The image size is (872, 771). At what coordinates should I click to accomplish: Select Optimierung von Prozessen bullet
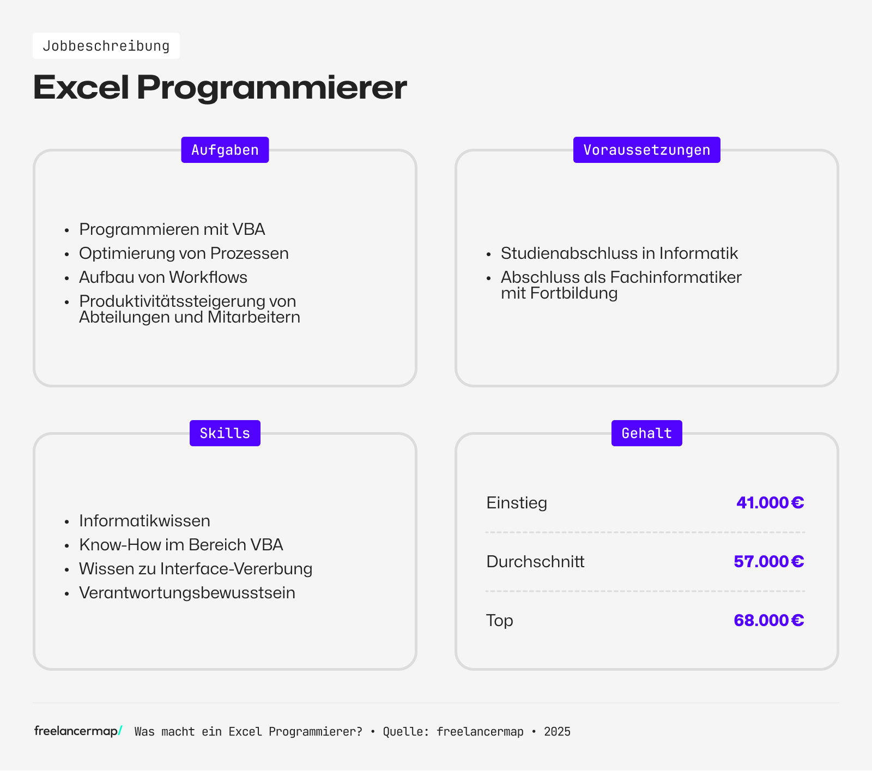(x=184, y=253)
